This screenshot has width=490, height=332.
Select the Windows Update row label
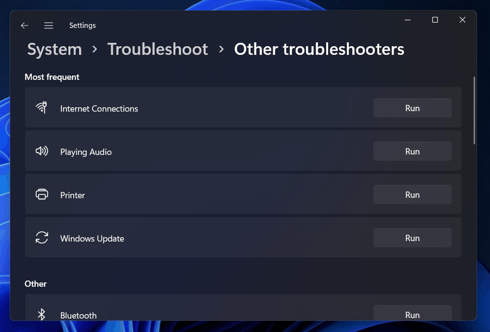[92, 239]
